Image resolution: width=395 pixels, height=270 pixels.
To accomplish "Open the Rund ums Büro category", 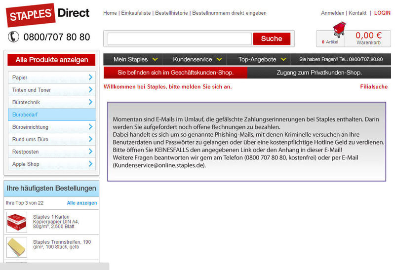I will click(x=52, y=139).
